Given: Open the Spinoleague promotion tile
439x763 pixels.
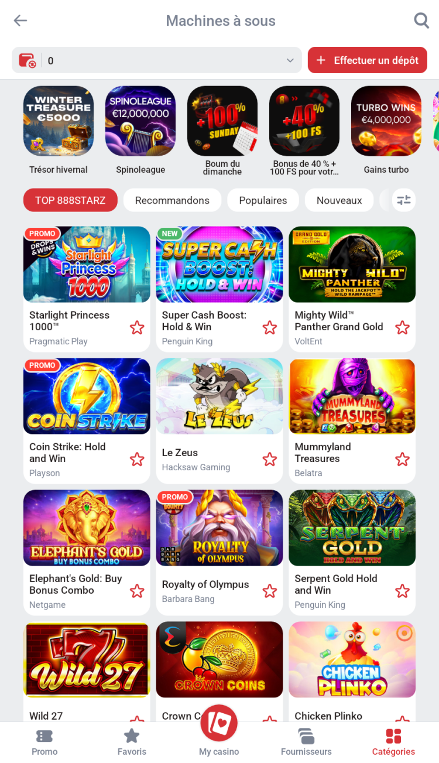Looking at the screenshot, I should pyautogui.click(x=140, y=130).
